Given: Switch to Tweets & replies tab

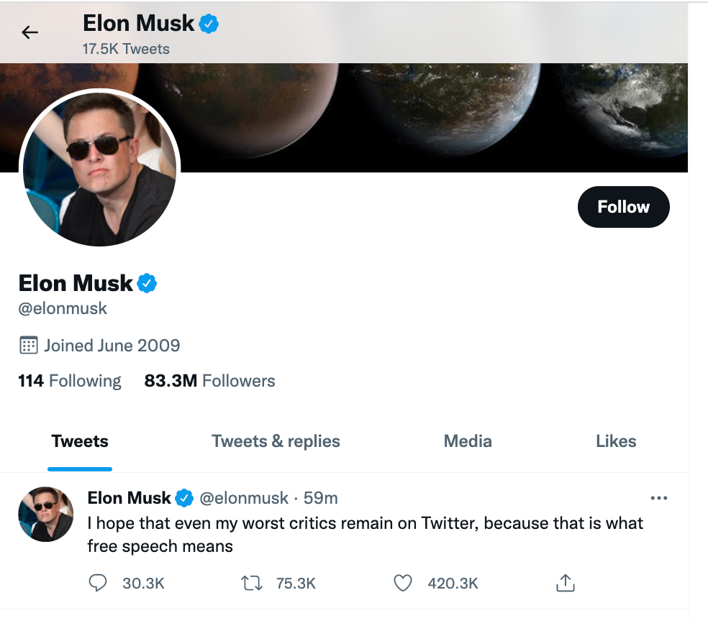Looking at the screenshot, I should tap(276, 441).
